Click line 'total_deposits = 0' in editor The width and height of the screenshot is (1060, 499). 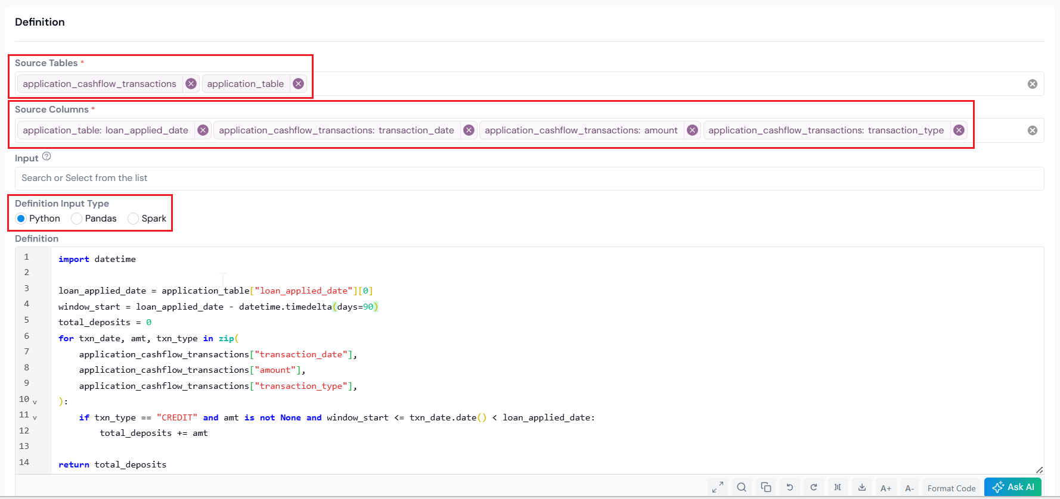click(105, 322)
